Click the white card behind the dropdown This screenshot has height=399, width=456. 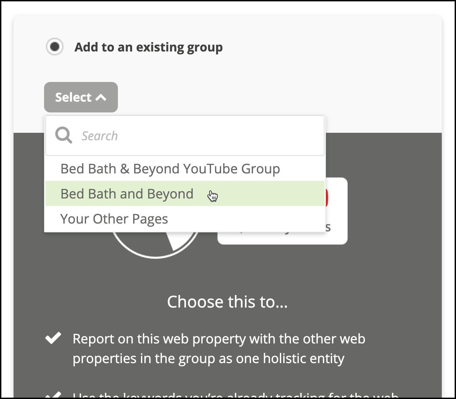click(336, 211)
